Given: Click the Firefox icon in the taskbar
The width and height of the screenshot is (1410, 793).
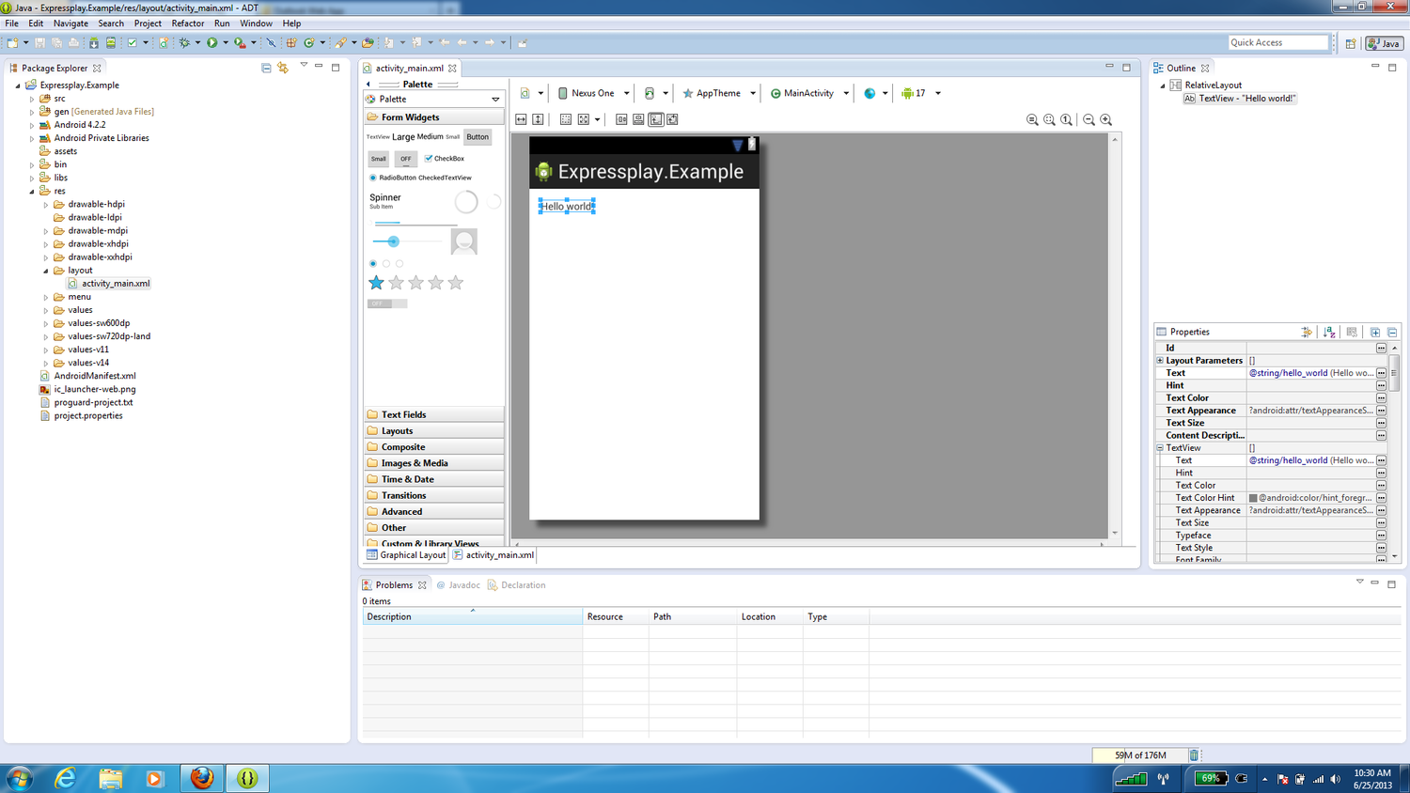Looking at the screenshot, I should pos(202,778).
